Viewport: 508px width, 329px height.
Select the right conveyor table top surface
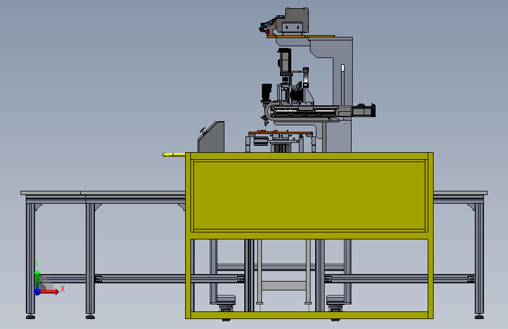tap(460, 193)
